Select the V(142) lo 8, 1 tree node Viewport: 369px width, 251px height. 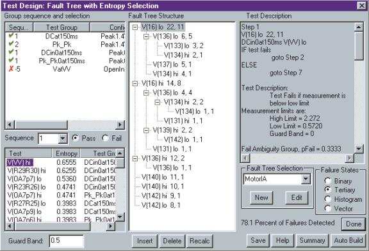[x=161, y=205]
